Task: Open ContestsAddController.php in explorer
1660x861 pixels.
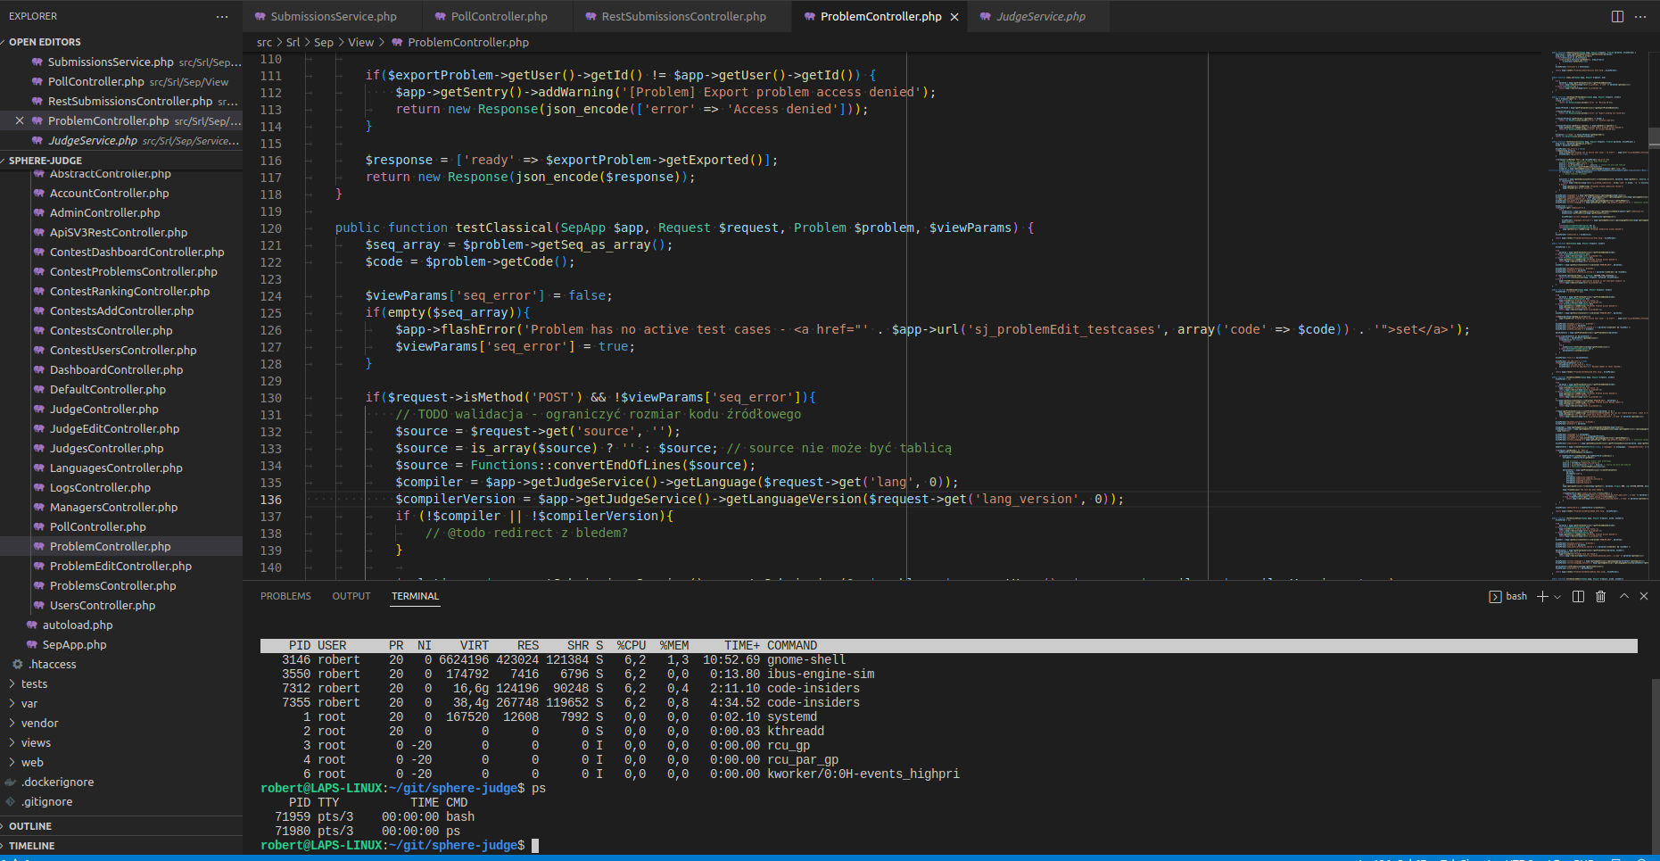Action: click(121, 311)
